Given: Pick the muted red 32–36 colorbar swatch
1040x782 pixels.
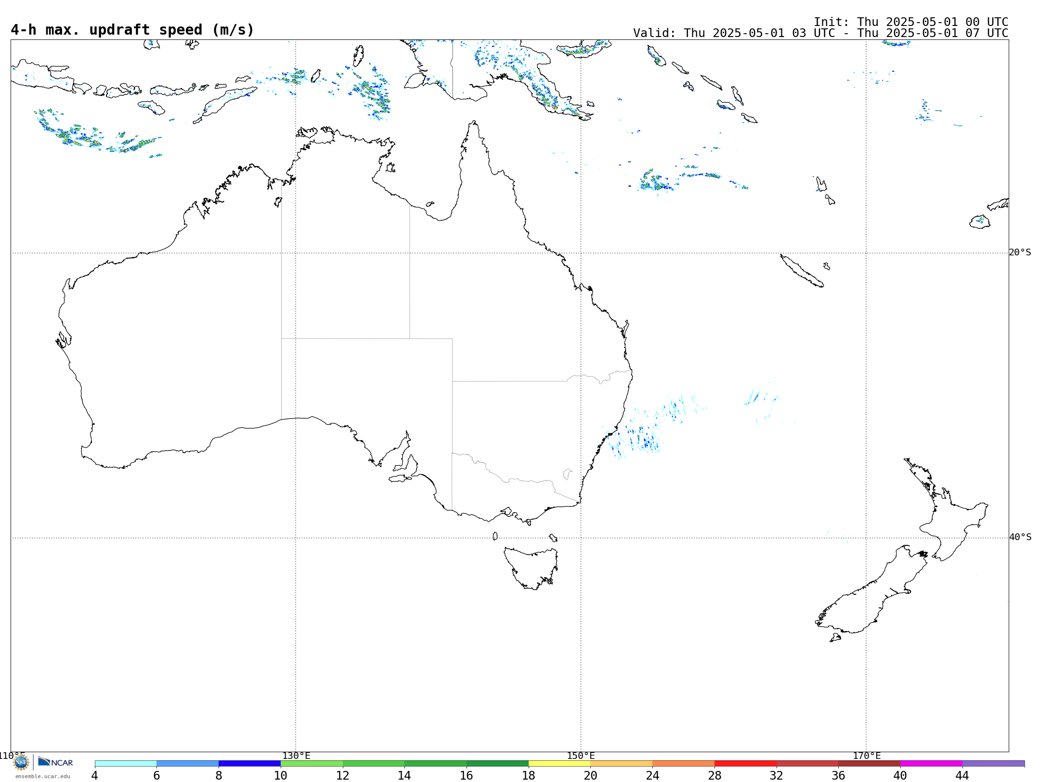Looking at the screenshot, I should (x=807, y=764).
